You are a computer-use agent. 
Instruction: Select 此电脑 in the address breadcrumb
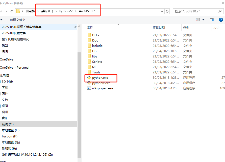coord(30,11)
